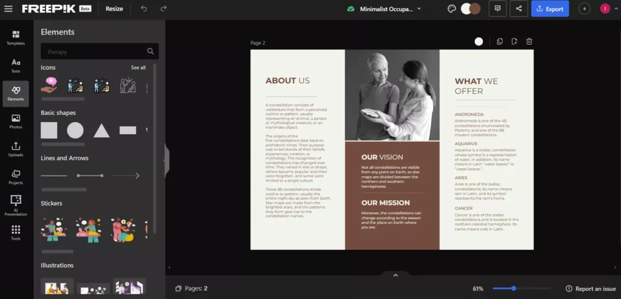Open the document color scheme swatches
This screenshot has width=621, height=299.
point(471,8)
